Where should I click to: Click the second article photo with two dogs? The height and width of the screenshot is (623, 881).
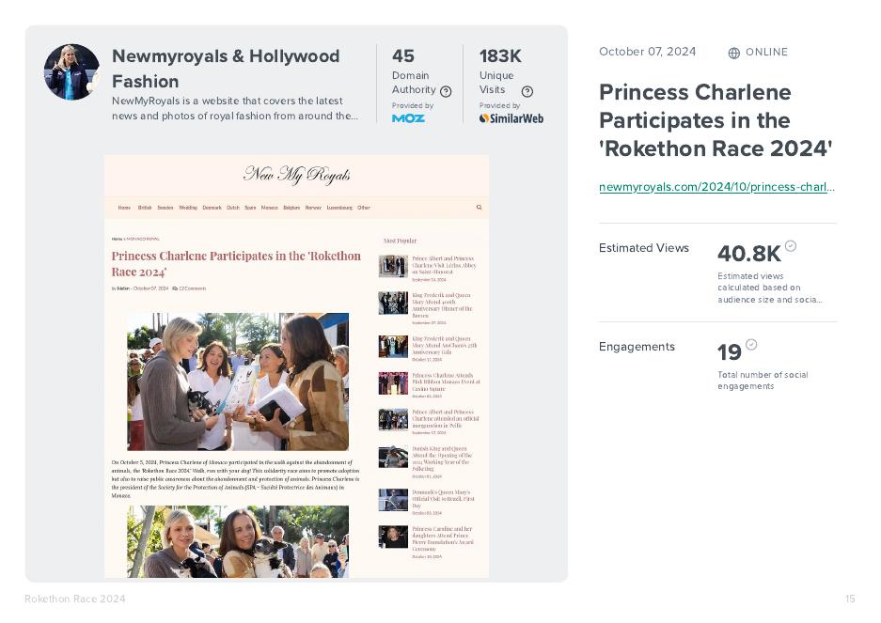pos(238,541)
